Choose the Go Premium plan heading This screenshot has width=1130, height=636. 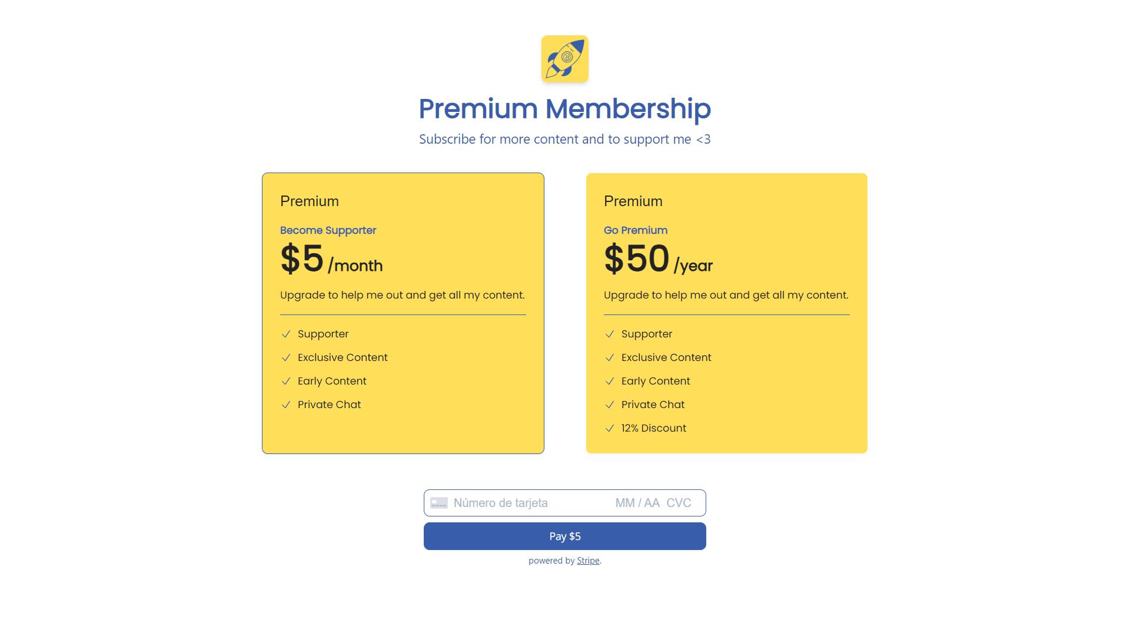[636, 230]
